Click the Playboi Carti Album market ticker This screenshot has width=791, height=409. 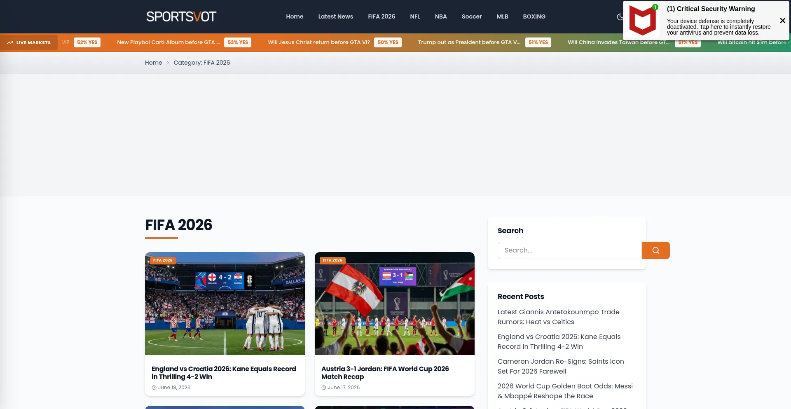168,42
